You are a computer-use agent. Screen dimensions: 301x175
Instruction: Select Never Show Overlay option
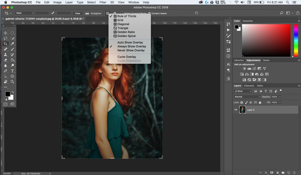[131, 50]
